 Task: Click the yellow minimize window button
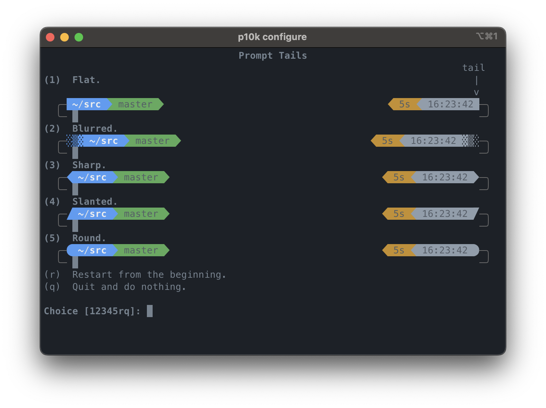click(64, 37)
